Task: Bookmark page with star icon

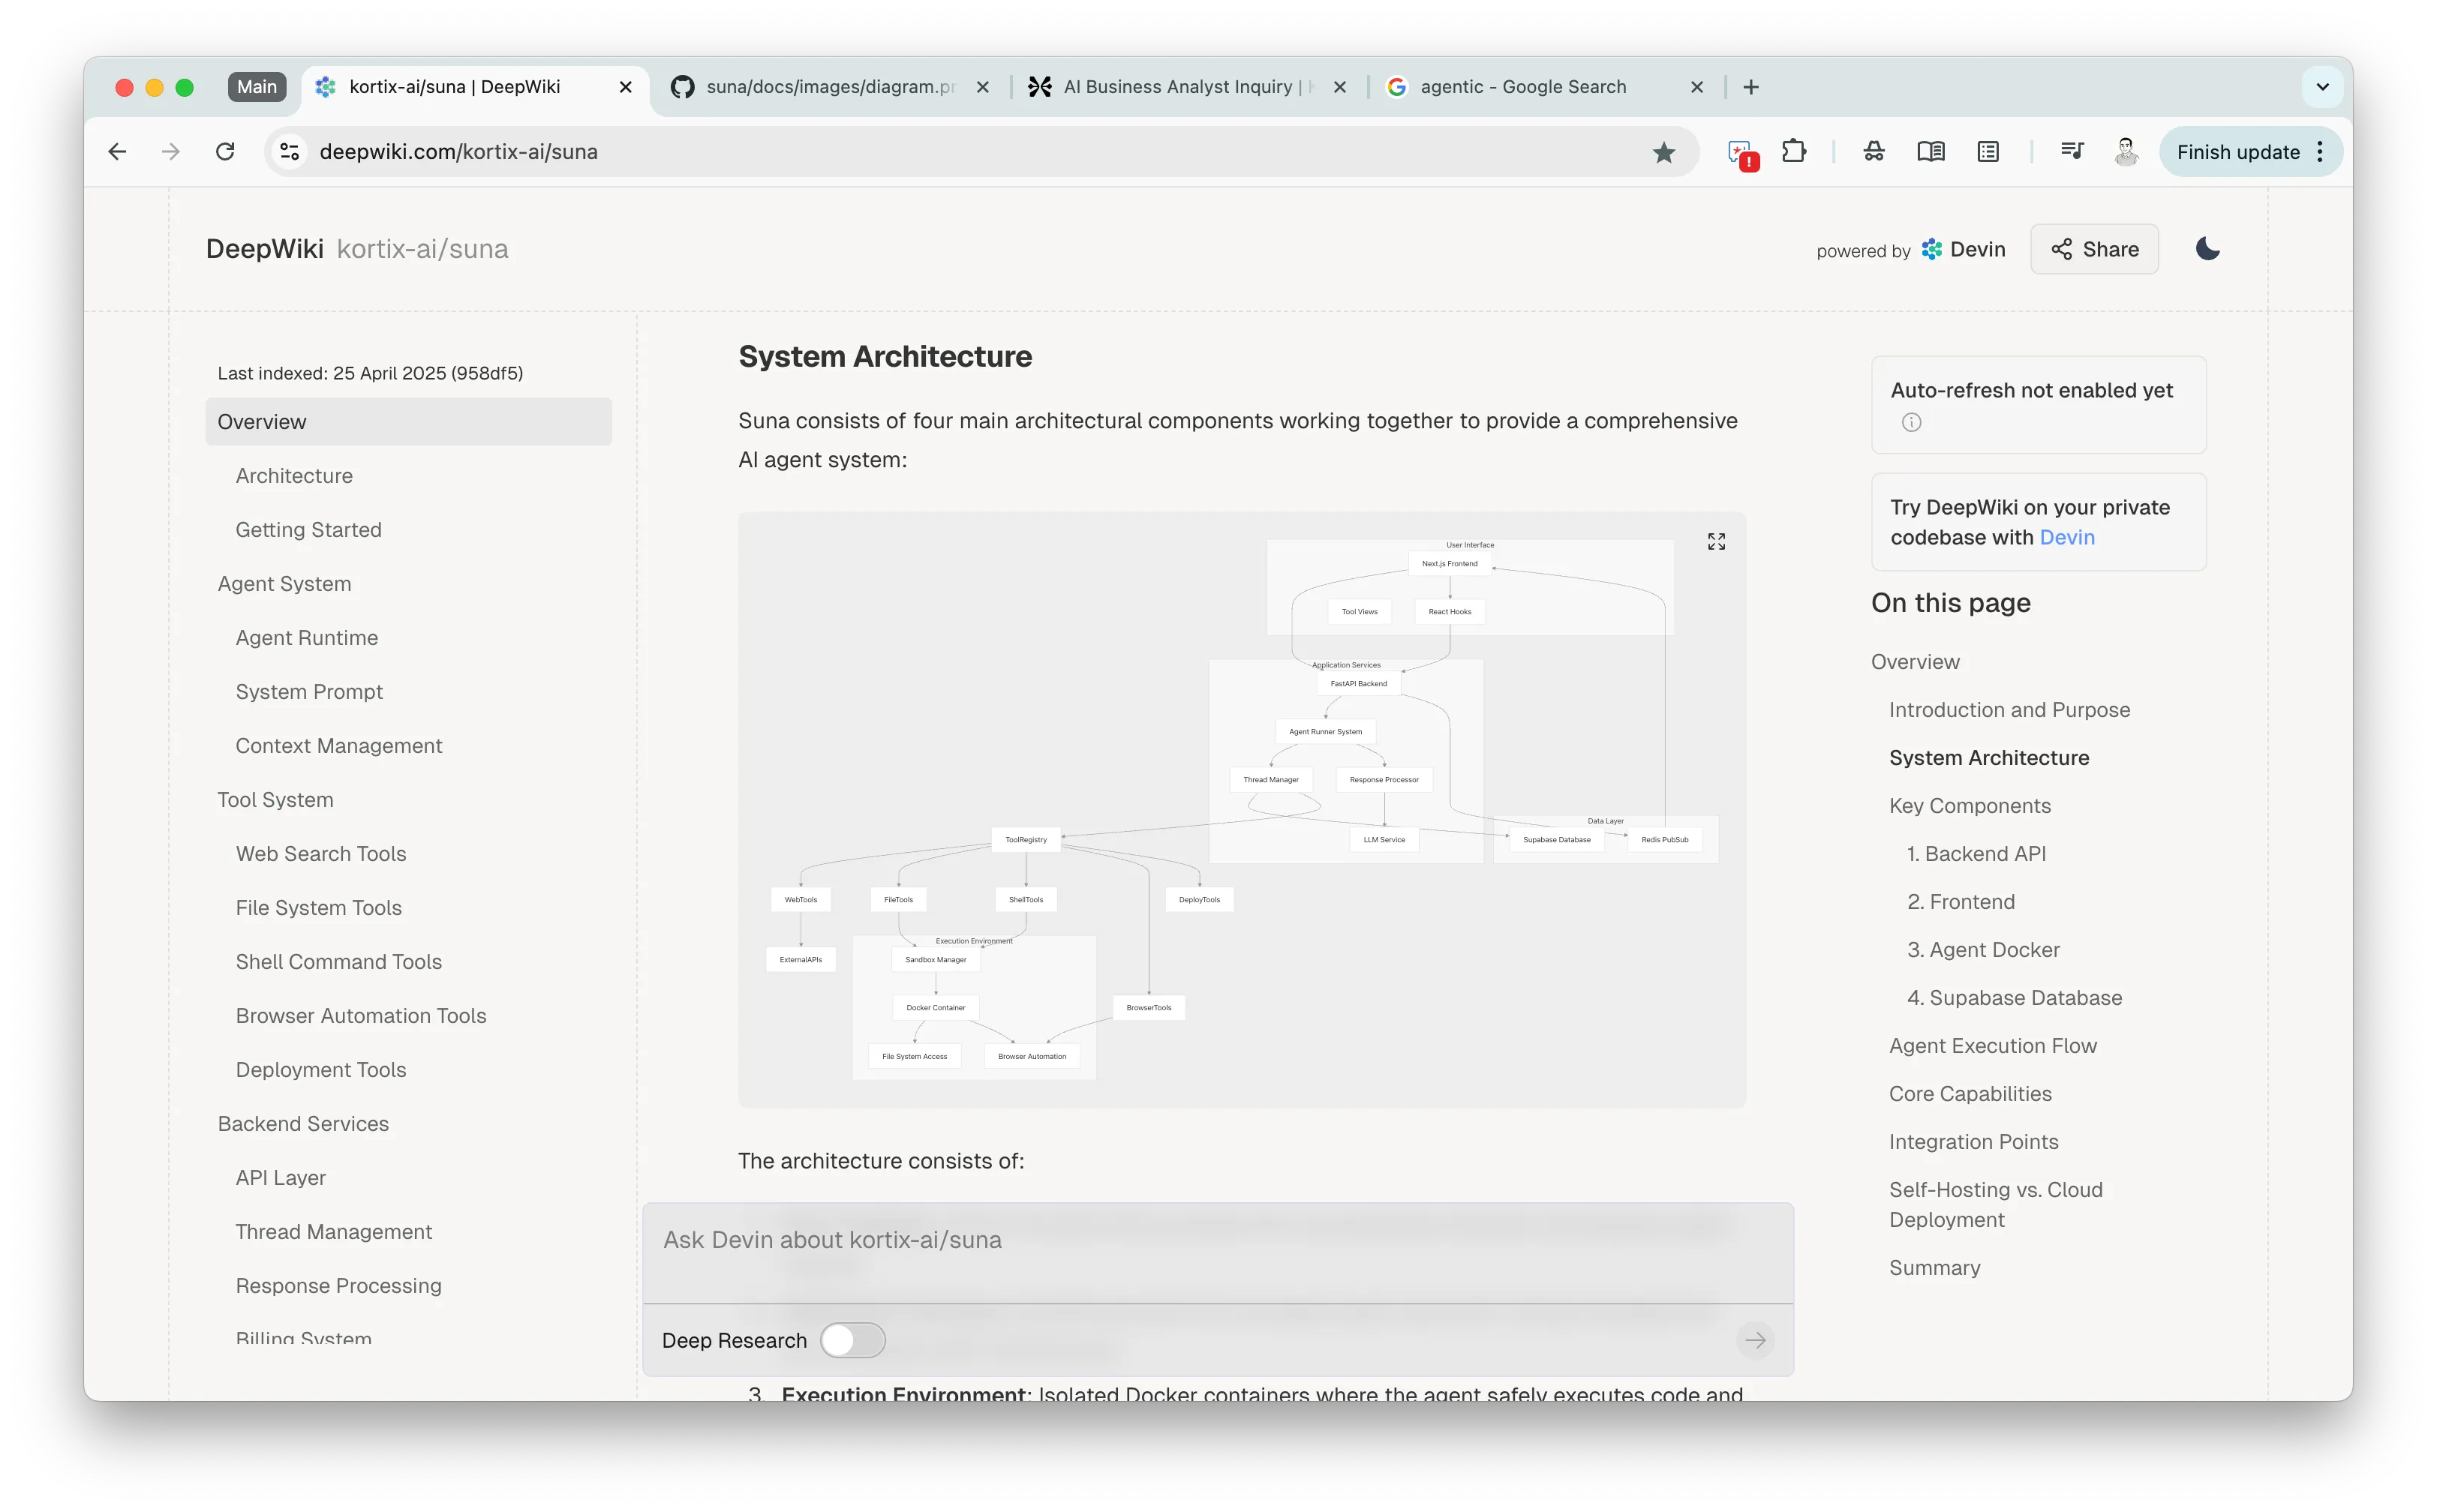Action: coord(1663,152)
